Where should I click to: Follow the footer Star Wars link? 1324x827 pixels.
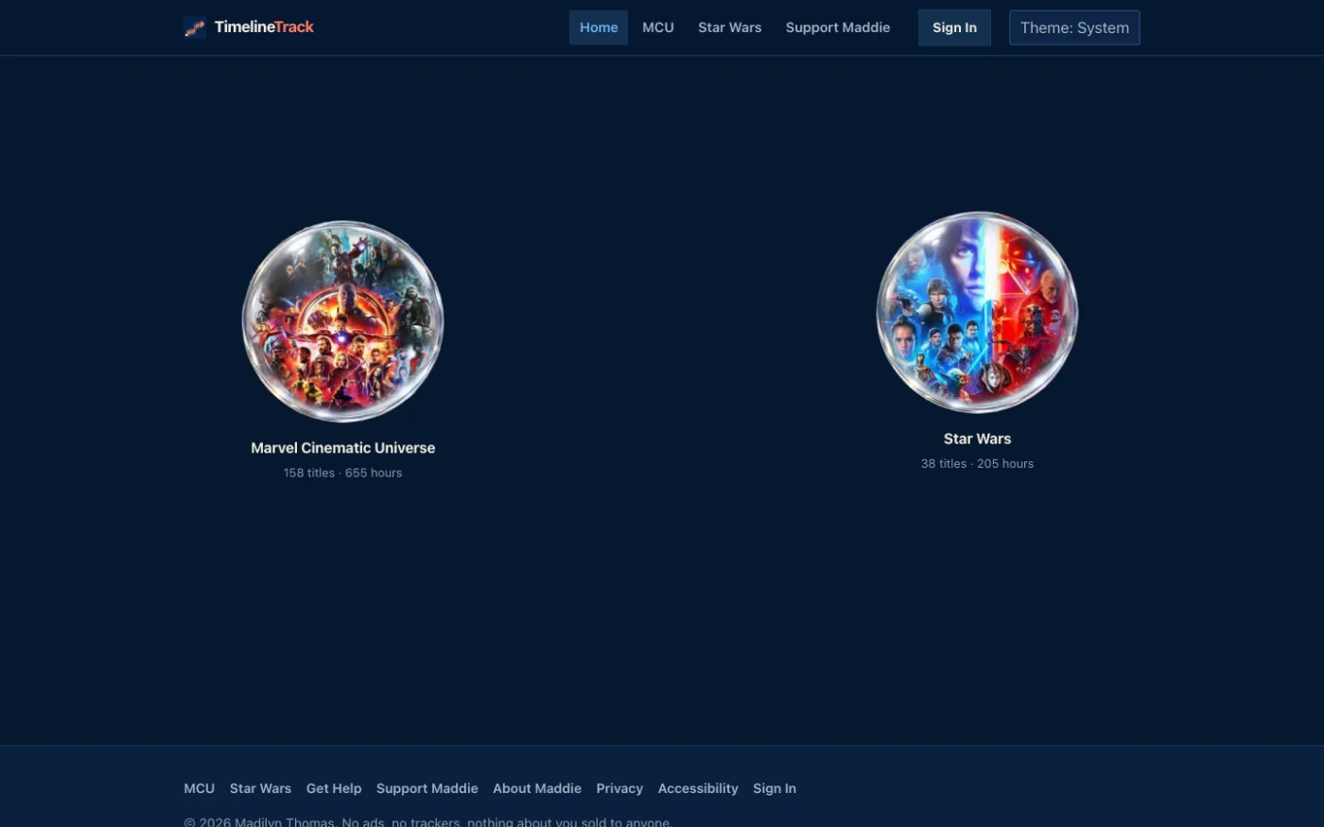coord(260,788)
